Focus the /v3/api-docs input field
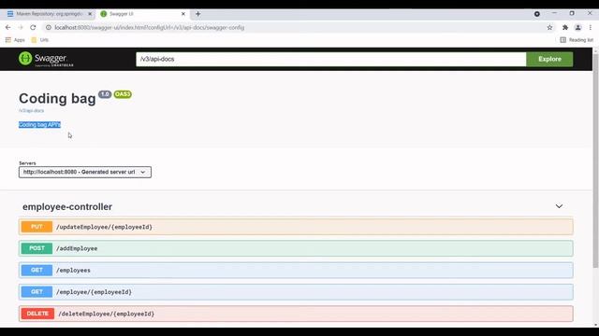Screen dimensions: 599x336 tap(330, 59)
